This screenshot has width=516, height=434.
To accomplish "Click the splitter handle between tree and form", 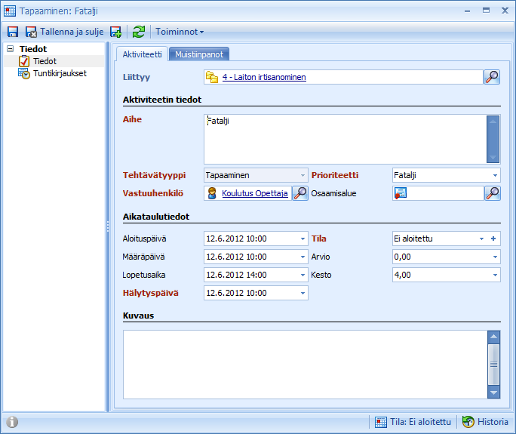I will pyautogui.click(x=108, y=226).
